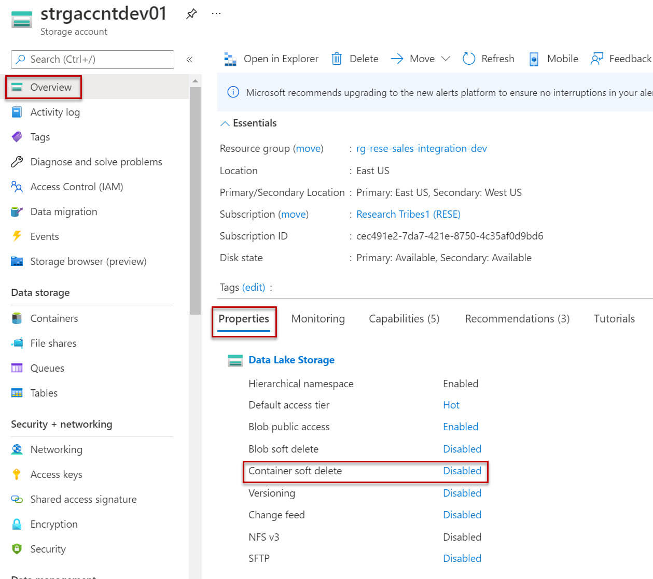Switch to the Monitoring tab
This screenshot has height=579, width=653.
click(x=318, y=318)
